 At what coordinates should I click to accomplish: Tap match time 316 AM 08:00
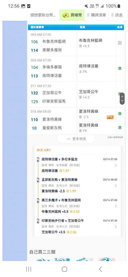[x=41, y=111]
